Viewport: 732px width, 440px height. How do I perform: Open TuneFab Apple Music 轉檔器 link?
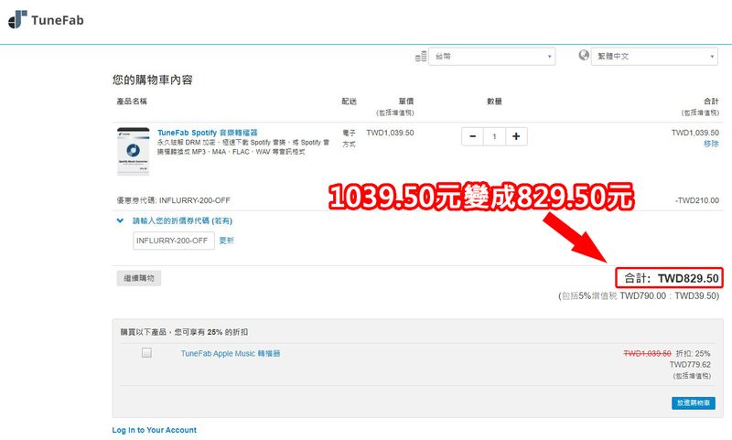pos(231,353)
